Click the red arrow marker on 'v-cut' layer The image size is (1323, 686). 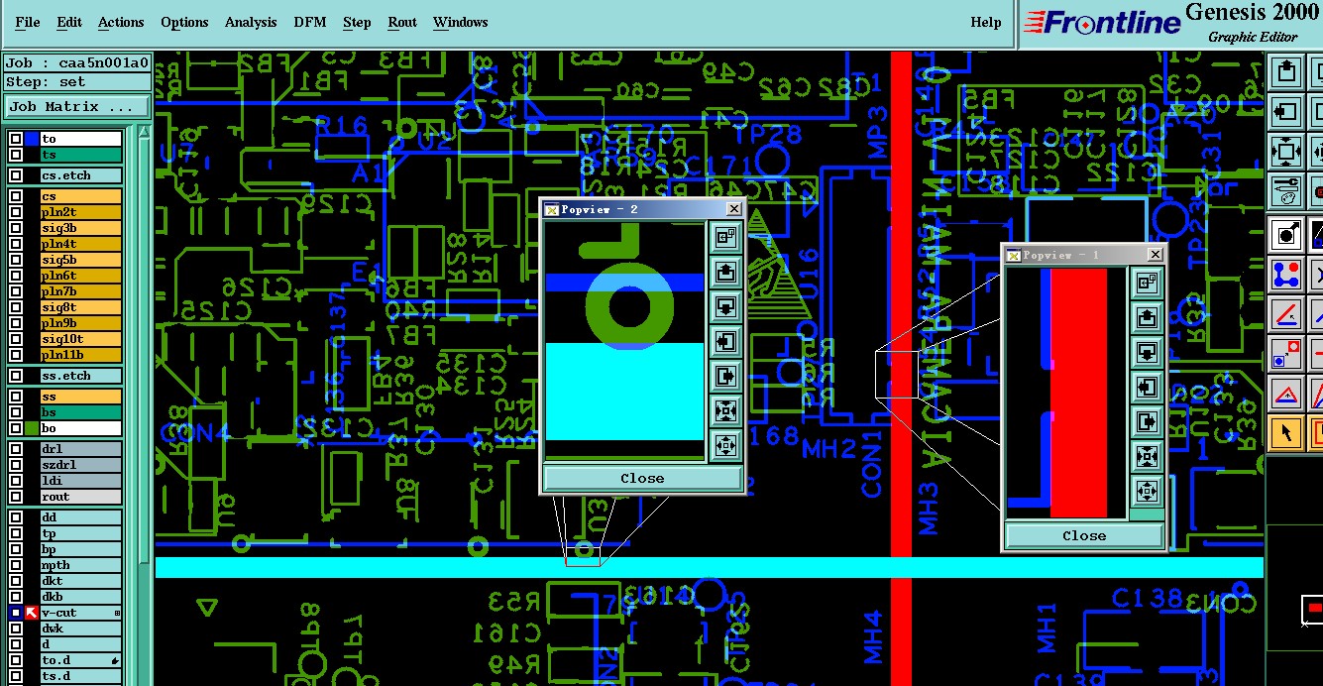(32, 613)
